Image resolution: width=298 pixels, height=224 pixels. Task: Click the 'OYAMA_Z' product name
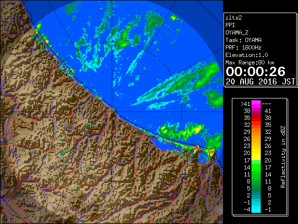pos(237,33)
